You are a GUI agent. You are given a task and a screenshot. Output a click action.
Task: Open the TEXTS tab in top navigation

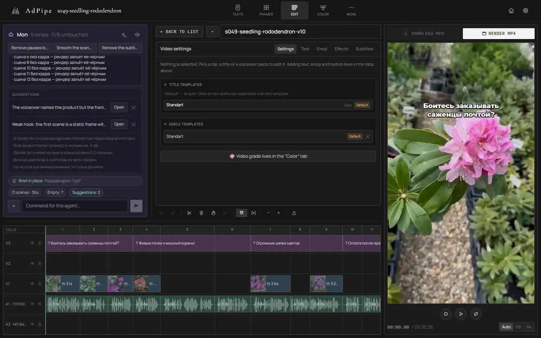click(x=238, y=10)
